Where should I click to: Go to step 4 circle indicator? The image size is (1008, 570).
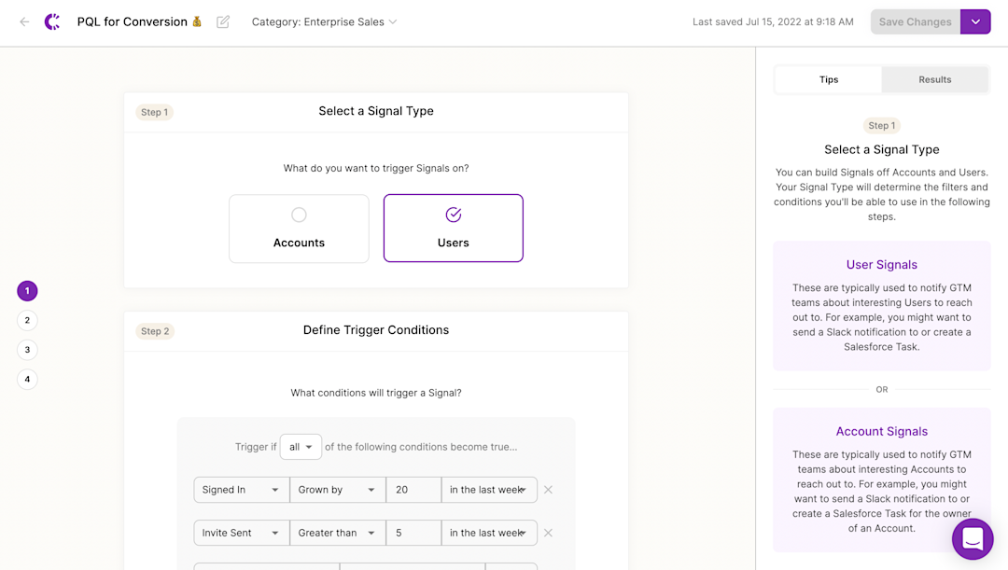coord(27,379)
